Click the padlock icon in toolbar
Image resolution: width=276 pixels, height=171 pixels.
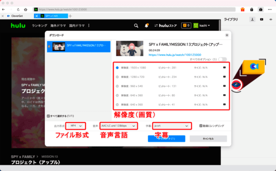252,10
